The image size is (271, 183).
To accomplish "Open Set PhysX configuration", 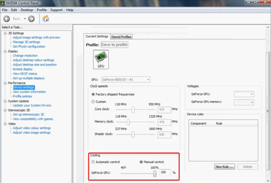I will click(29, 46).
